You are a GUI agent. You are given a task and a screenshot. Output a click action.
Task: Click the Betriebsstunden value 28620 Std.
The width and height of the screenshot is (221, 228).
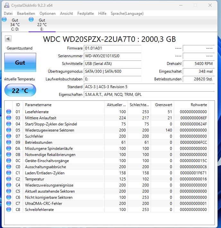[199, 79]
